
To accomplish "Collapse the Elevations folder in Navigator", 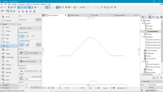I will point(143,37).
